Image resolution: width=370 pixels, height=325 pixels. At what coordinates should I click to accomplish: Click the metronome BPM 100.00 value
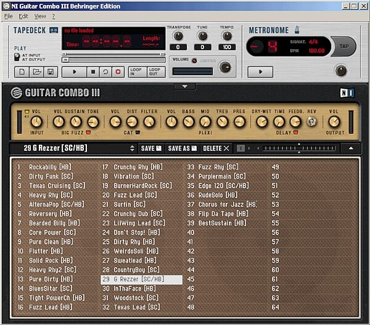[x=316, y=50]
